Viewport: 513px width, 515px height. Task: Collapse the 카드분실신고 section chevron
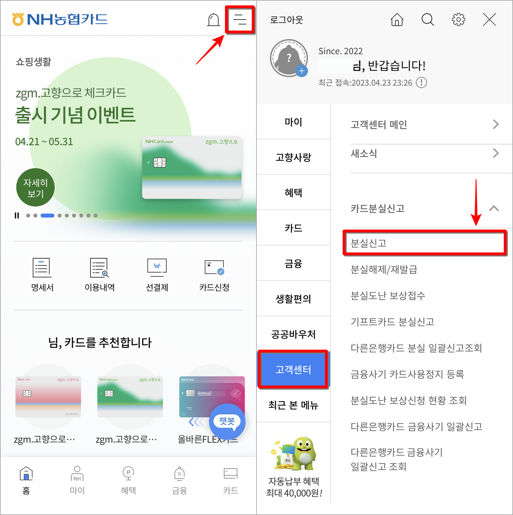tap(494, 209)
